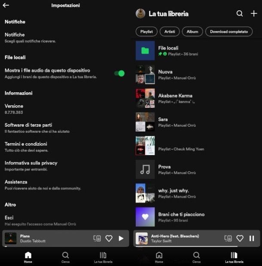Filter the library by Album

tap(192, 31)
